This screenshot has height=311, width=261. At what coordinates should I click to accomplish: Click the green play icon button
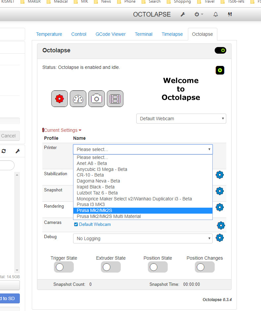[x=220, y=70]
